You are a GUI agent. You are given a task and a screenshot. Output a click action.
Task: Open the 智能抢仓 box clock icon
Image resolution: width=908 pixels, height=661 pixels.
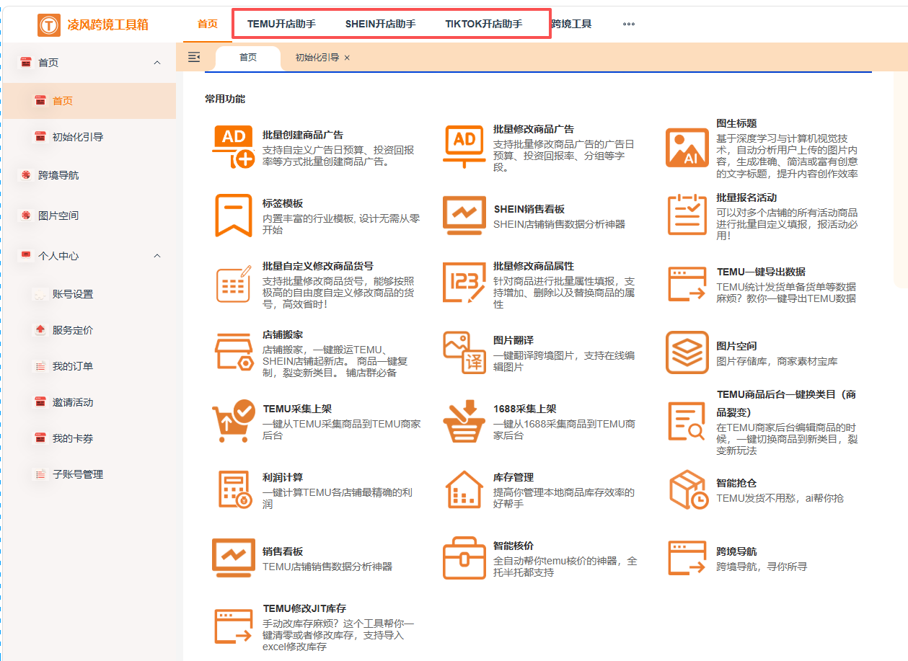(687, 489)
